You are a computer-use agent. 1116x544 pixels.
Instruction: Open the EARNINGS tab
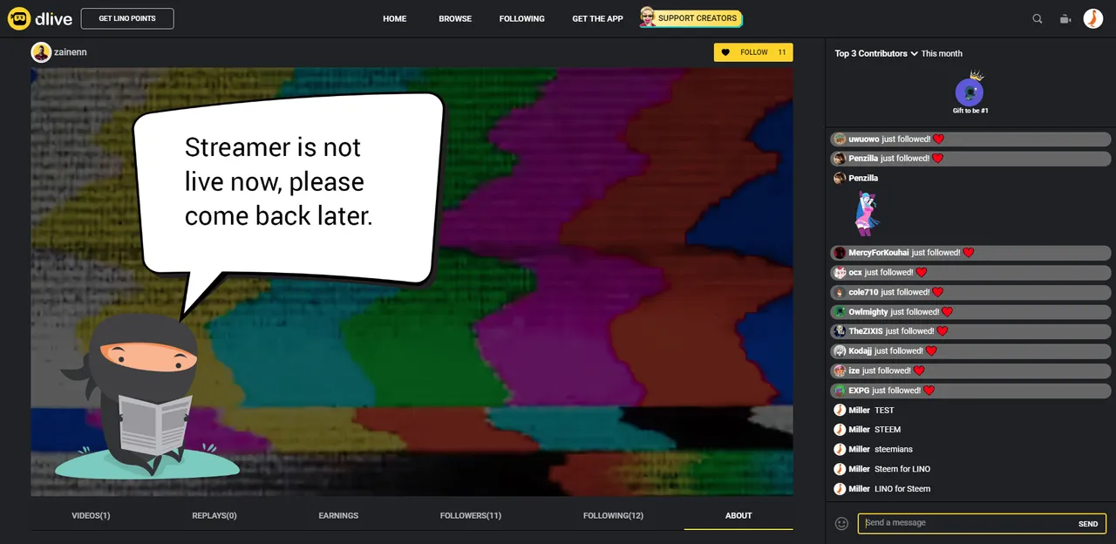click(x=338, y=516)
